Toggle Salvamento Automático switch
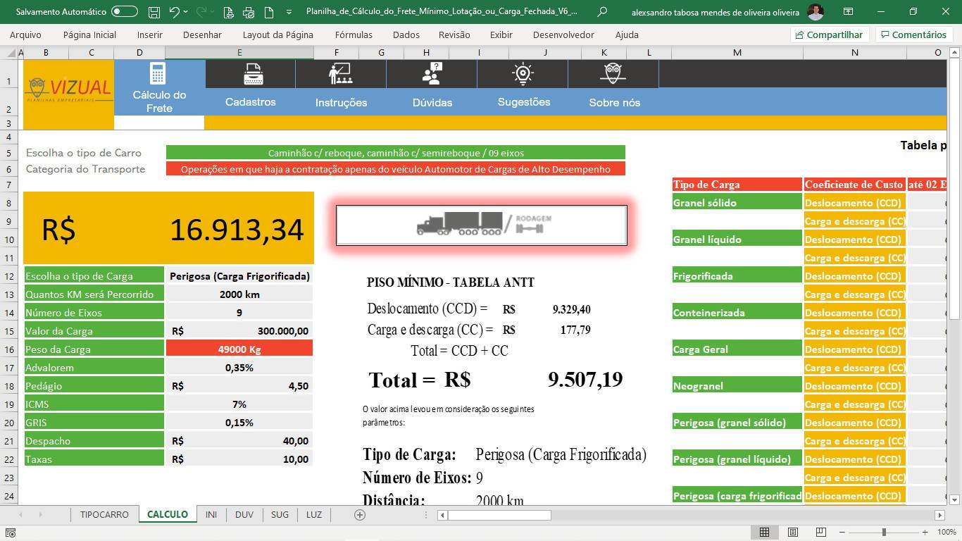This screenshot has width=962, height=541. (x=125, y=12)
